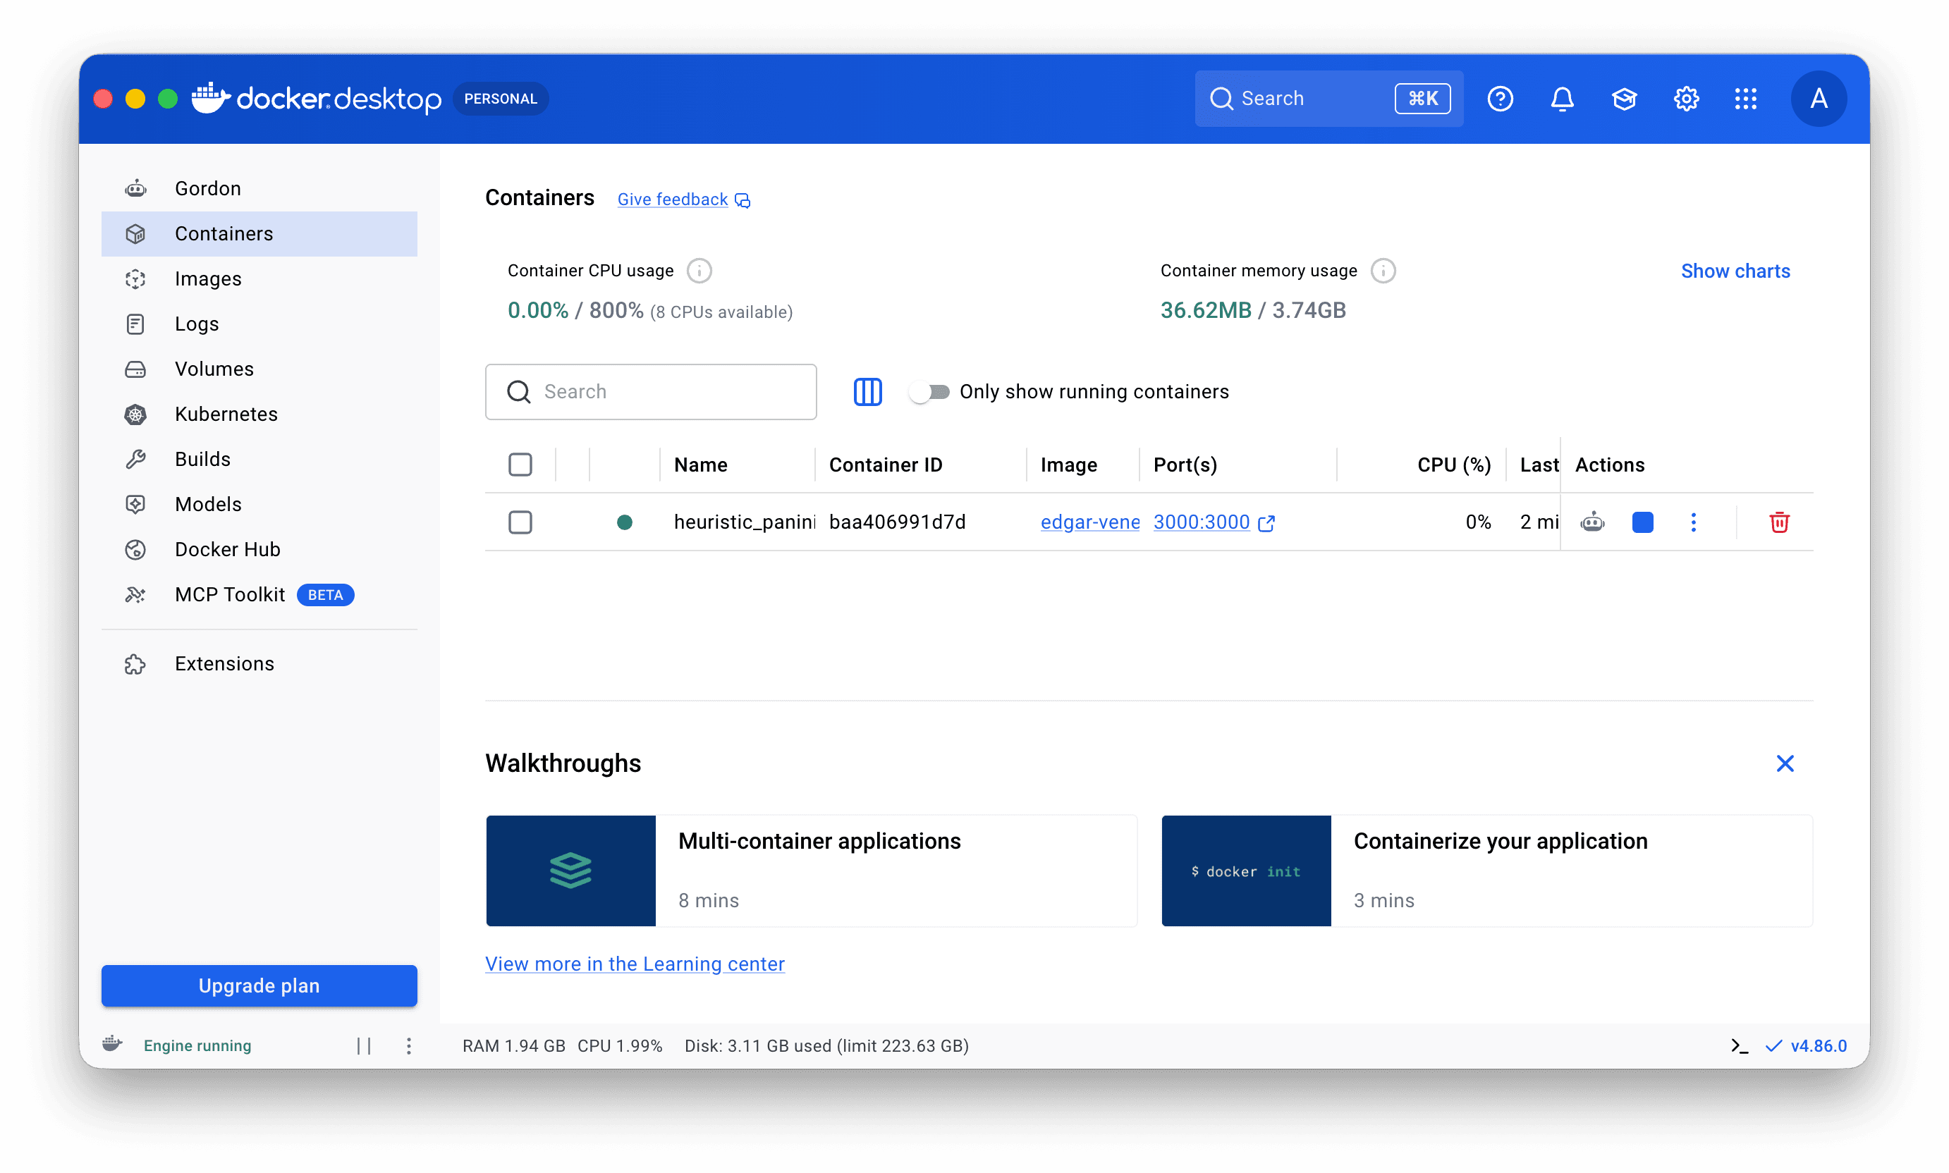Click the Port(s) column header
Image resolution: width=1949 pixels, height=1173 pixels.
click(x=1185, y=465)
